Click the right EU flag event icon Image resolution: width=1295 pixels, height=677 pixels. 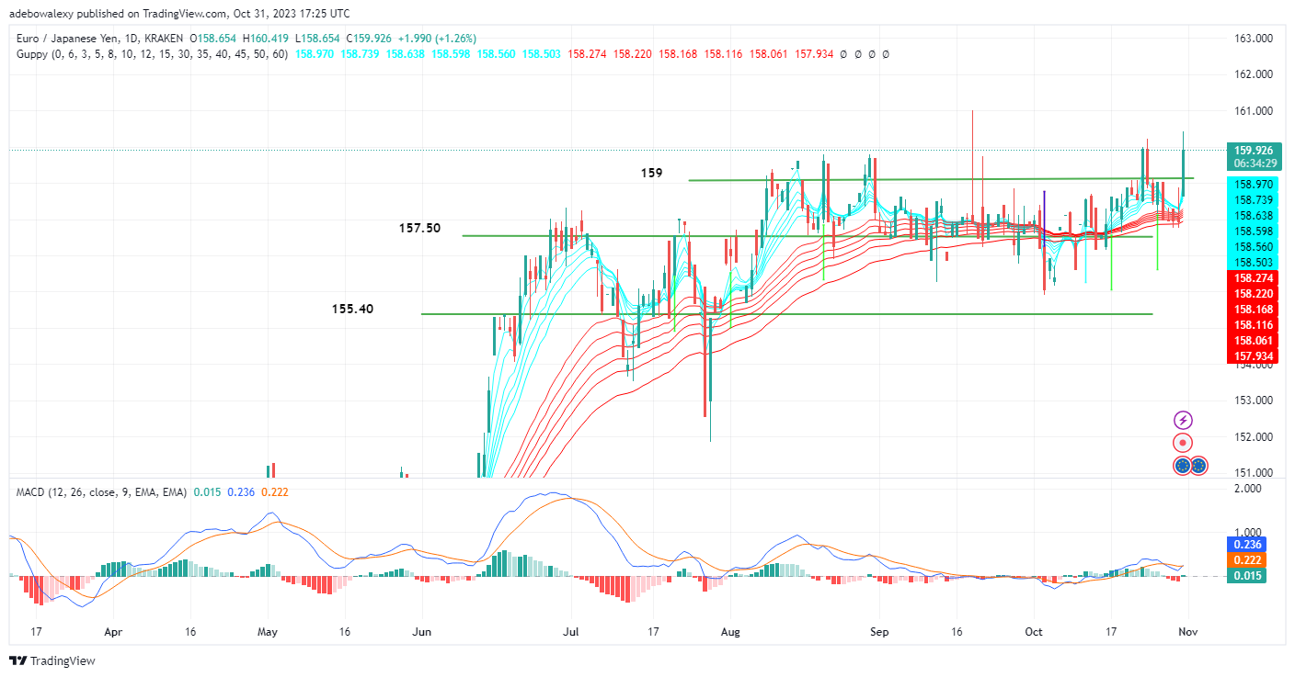pyautogui.click(x=1198, y=466)
